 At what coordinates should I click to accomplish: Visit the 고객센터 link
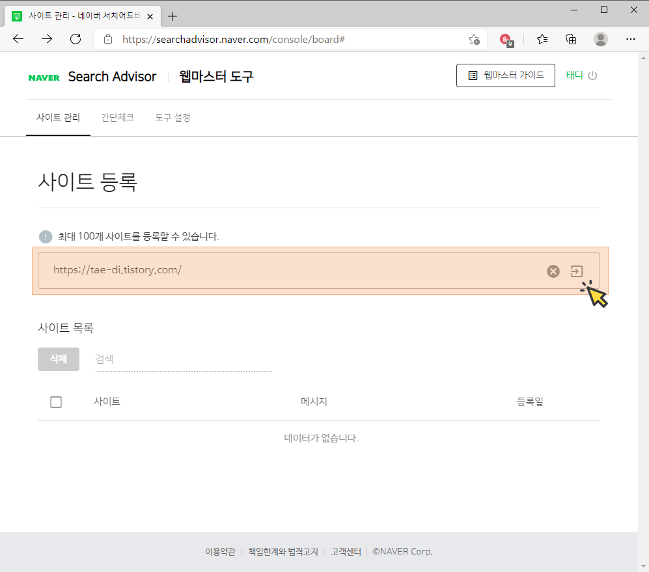(346, 551)
